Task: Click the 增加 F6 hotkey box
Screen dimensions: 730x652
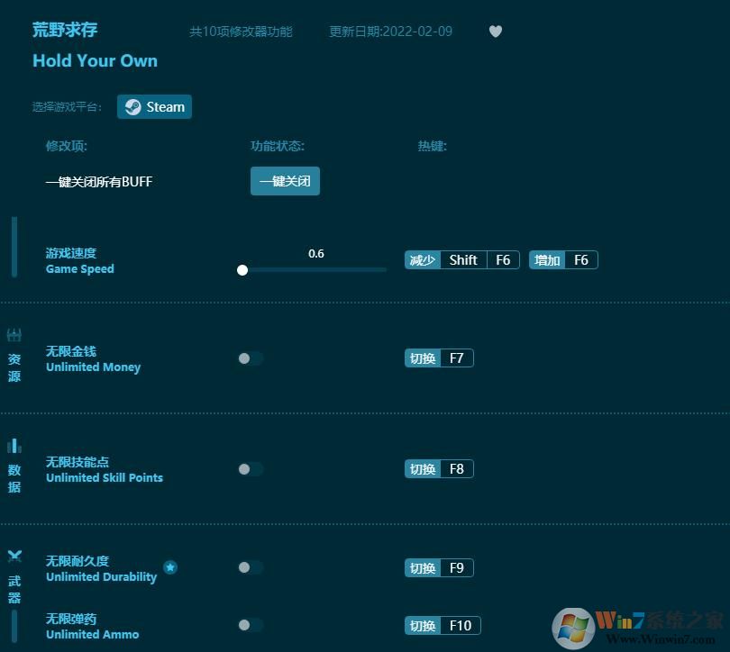Action: click(563, 260)
